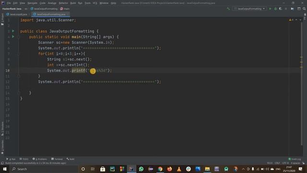The width and height of the screenshot is (307, 173).
Task: Open the Tools menu
Action: 87,3
